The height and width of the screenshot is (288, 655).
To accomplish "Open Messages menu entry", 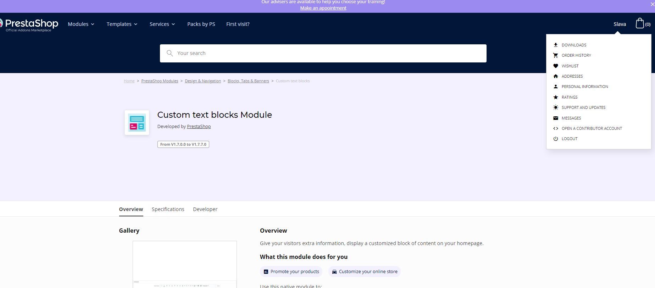I will [571, 118].
